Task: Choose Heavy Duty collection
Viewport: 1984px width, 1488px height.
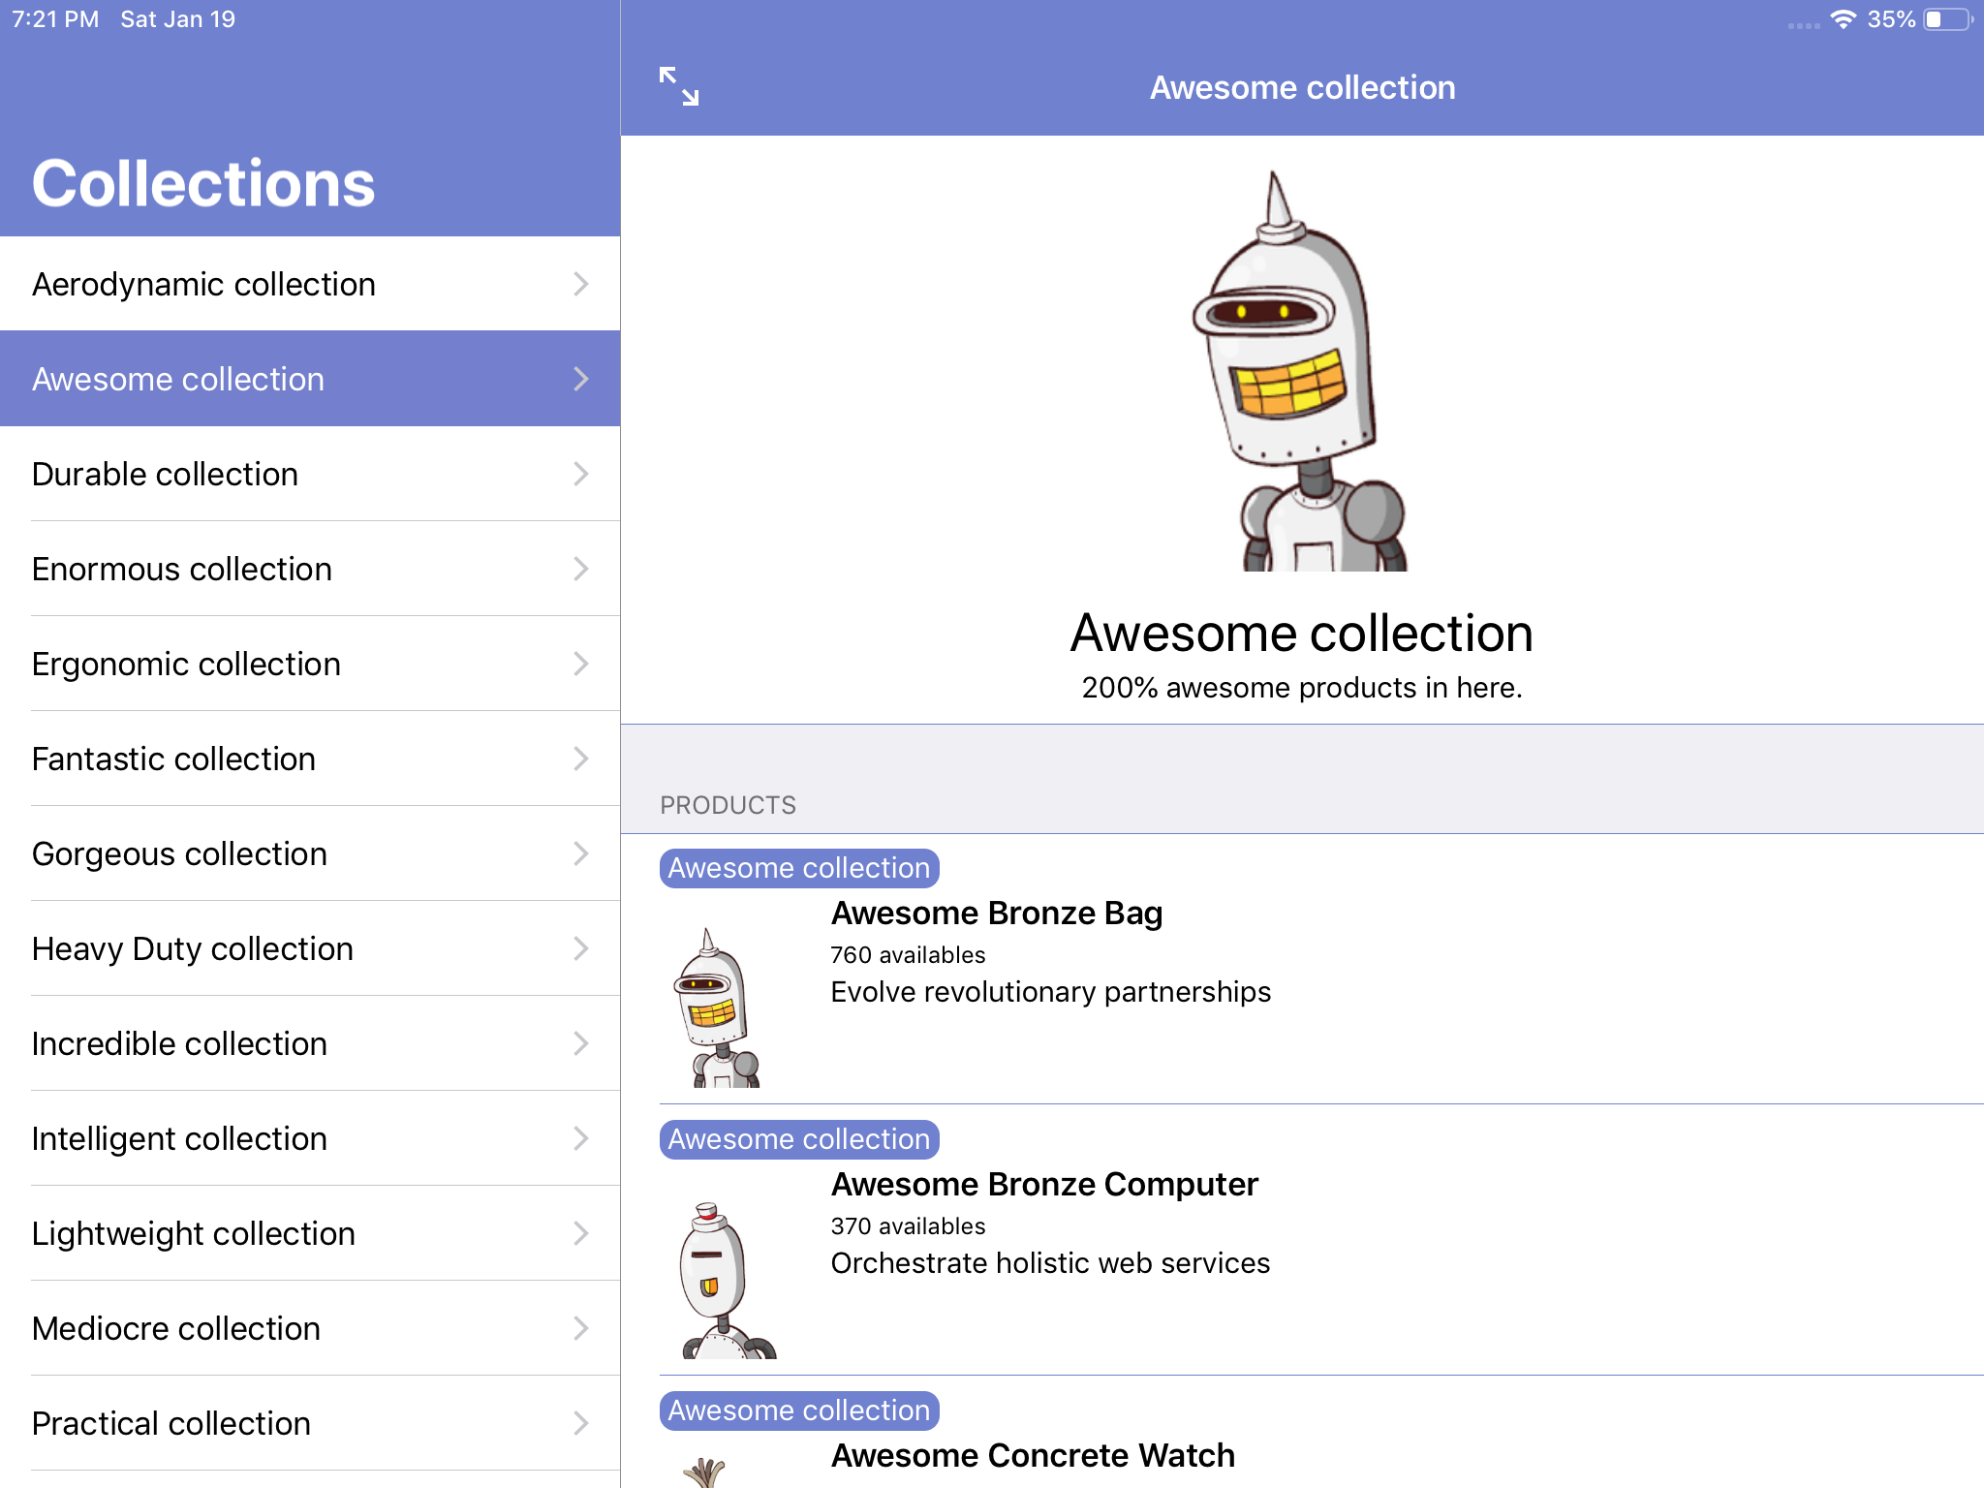Action: click(193, 948)
